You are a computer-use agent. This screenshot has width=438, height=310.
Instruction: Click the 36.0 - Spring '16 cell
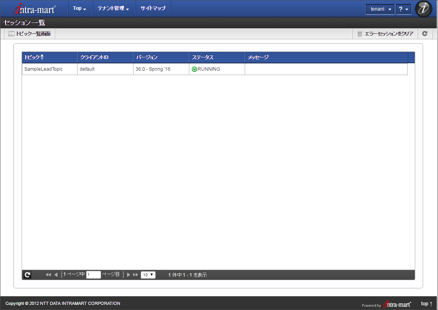tap(161, 69)
